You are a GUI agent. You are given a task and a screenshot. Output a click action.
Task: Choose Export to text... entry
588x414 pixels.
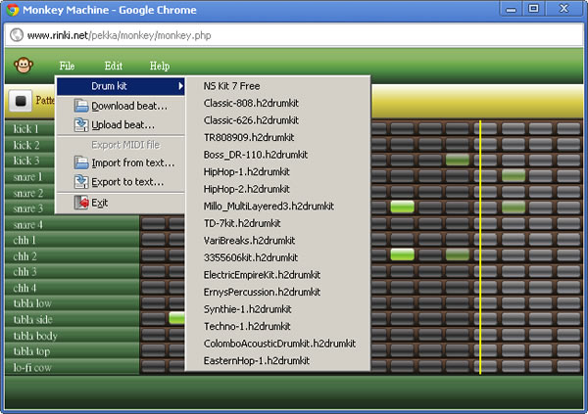click(121, 182)
